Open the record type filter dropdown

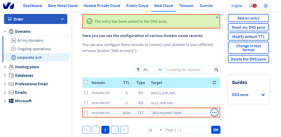click(153, 70)
